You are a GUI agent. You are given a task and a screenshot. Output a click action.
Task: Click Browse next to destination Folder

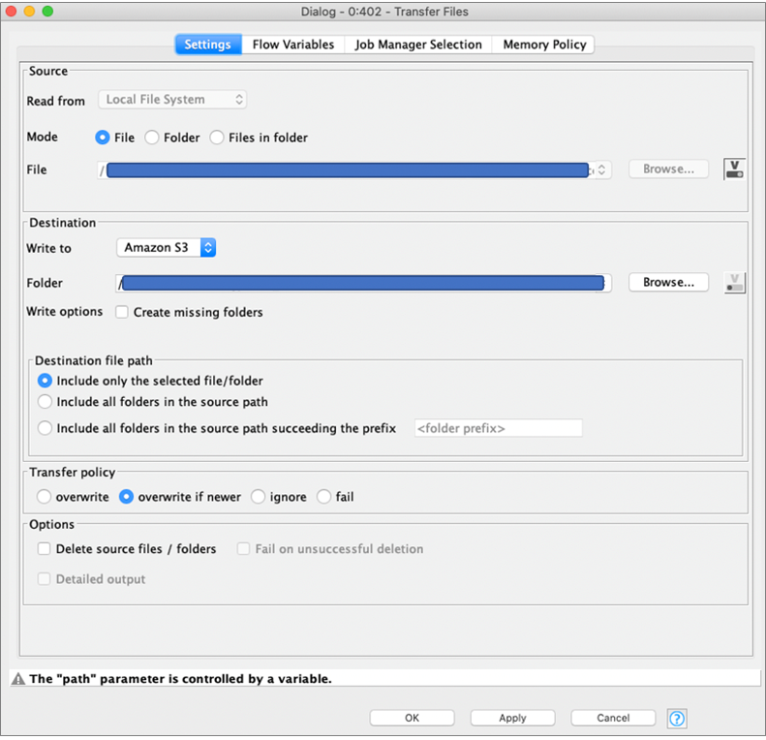668,283
